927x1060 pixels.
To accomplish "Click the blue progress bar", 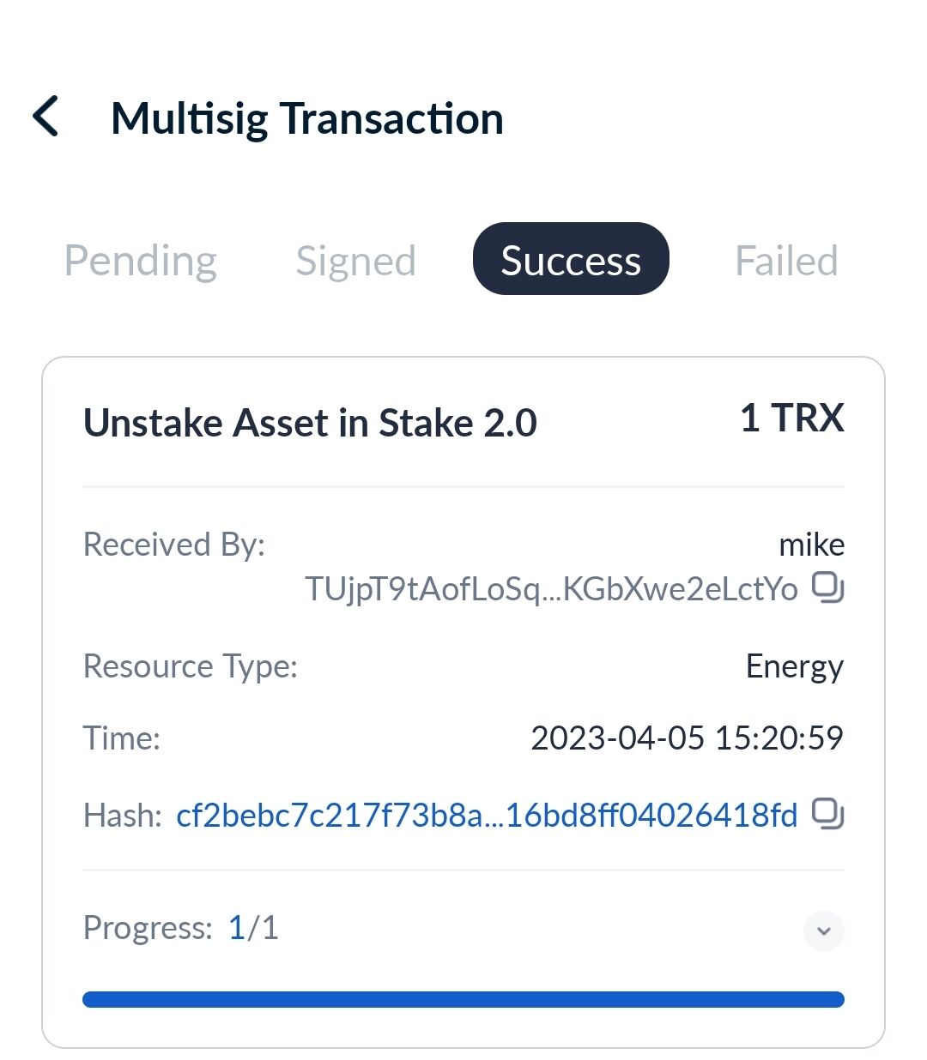I will click(x=463, y=1000).
